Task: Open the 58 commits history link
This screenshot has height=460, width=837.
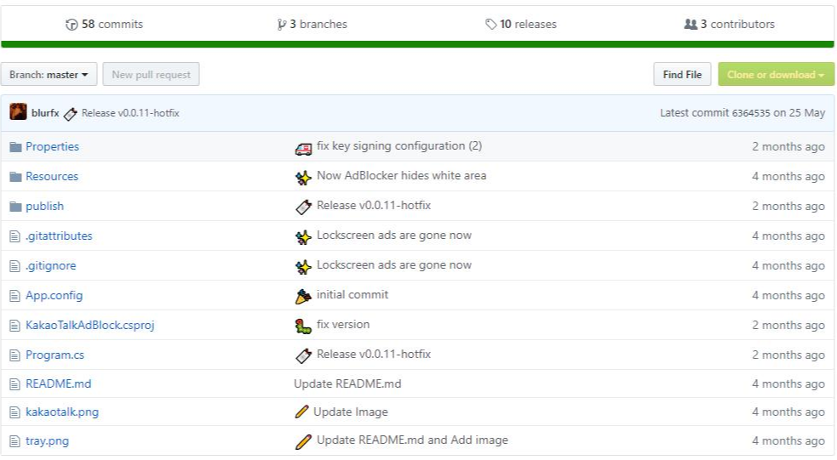Action: [x=104, y=24]
